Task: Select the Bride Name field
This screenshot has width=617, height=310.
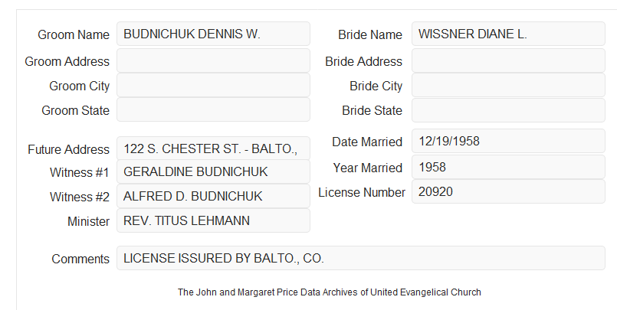Action: pyautogui.click(x=508, y=34)
